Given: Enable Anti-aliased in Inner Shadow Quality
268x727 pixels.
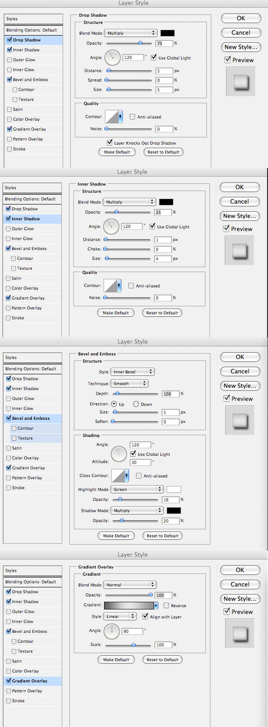Looking at the screenshot, I should pyautogui.click(x=131, y=286).
